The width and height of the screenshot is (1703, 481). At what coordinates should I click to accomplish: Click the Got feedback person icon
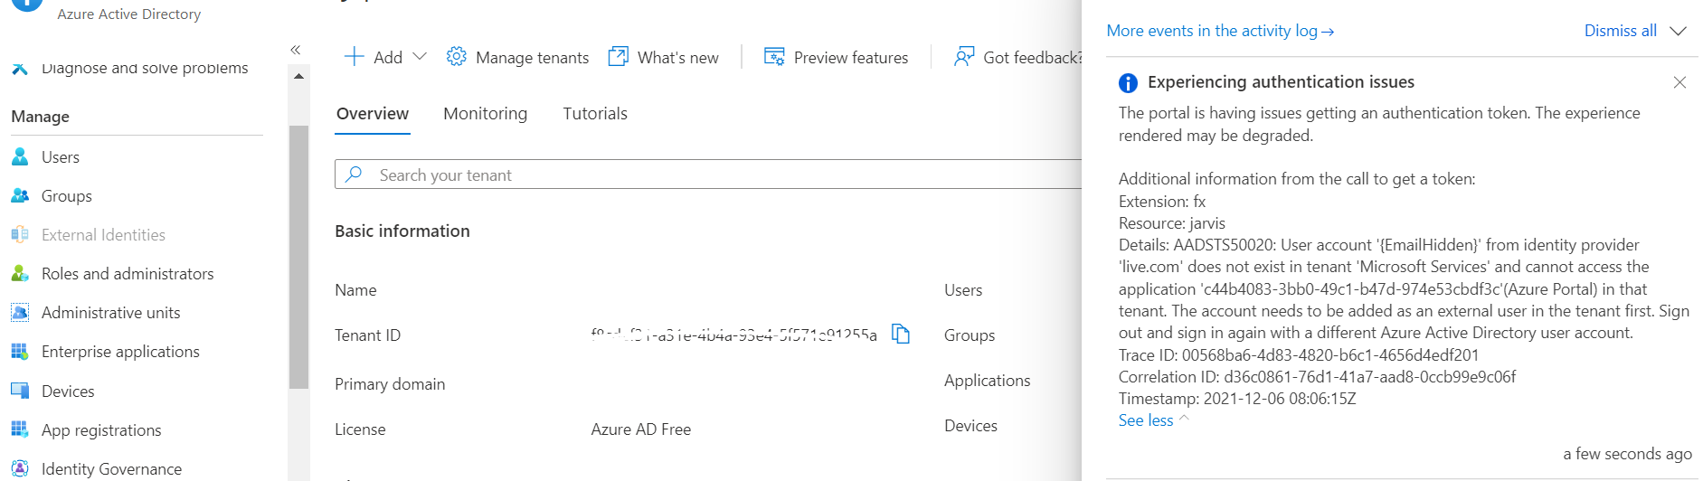coord(964,57)
